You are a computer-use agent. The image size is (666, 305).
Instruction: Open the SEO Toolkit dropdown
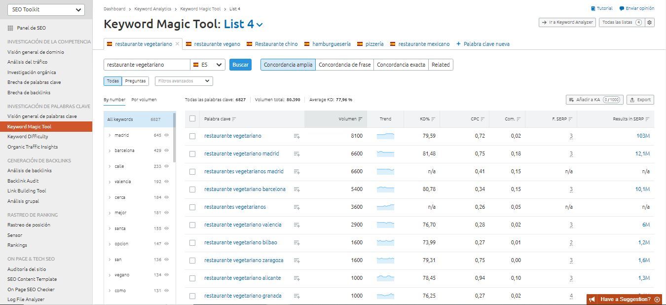point(46,9)
